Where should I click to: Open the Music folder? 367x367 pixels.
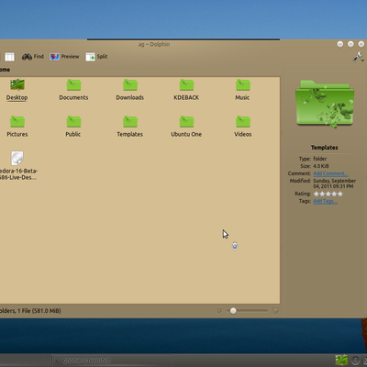[x=243, y=90]
